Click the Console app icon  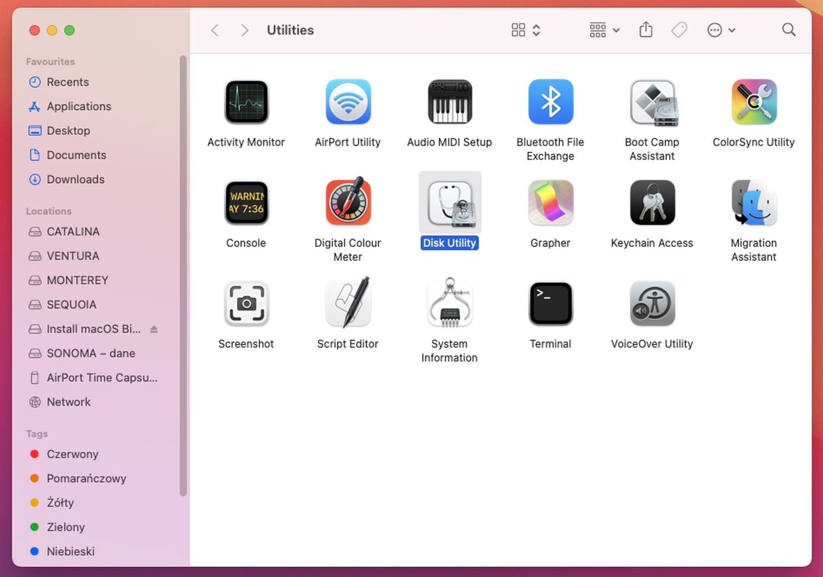pos(246,203)
